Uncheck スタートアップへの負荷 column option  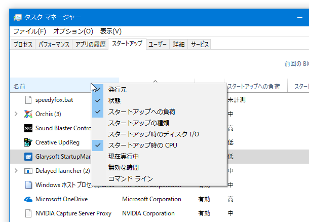pyautogui.click(x=159, y=112)
